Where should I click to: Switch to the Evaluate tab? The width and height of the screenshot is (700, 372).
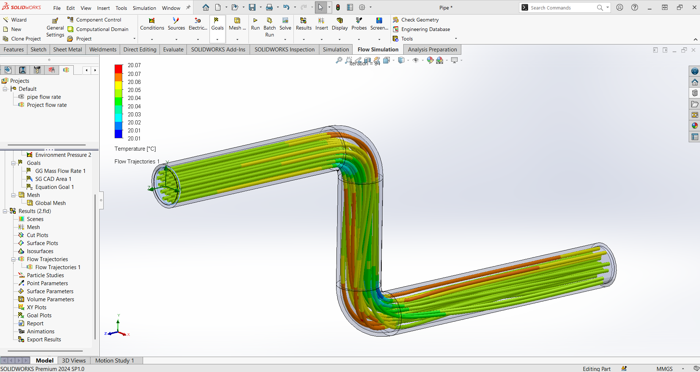click(173, 50)
